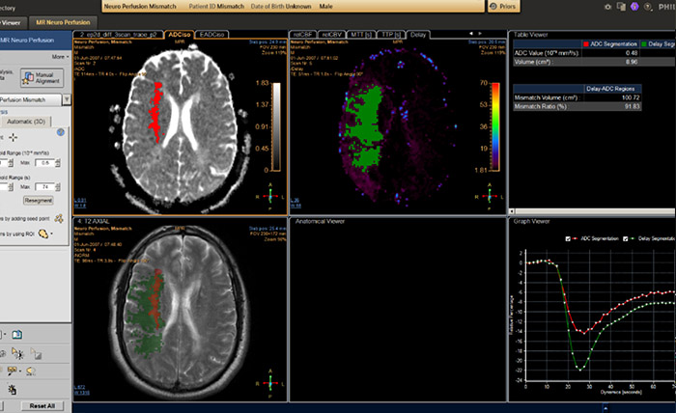
Task: Select the ROI drawing tool icon
Action: tap(43, 234)
